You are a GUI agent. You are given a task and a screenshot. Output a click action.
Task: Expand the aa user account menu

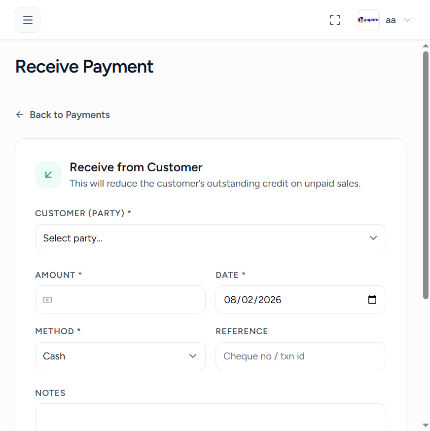point(407,20)
